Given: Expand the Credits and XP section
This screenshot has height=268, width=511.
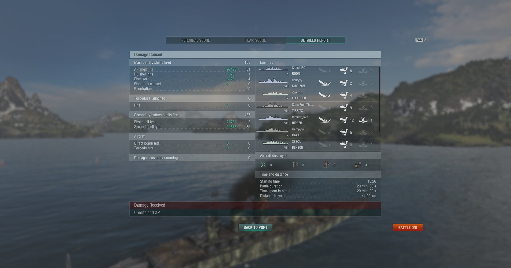Looking at the screenshot, I should coord(255,213).
